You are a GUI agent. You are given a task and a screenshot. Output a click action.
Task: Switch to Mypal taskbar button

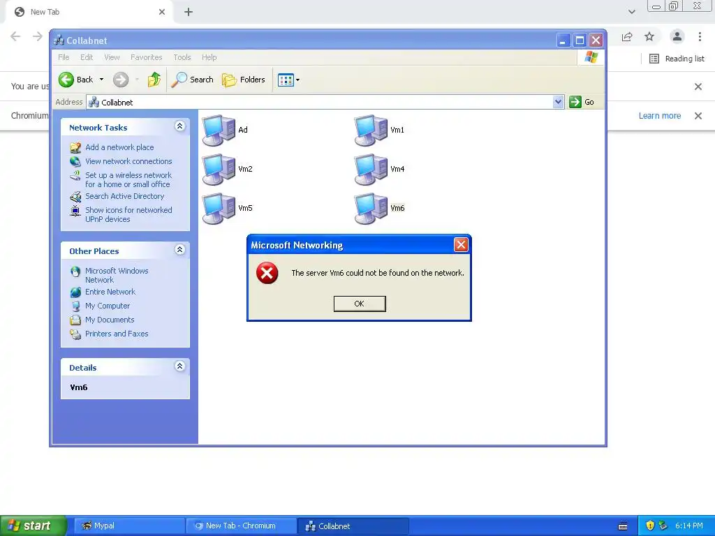coord(128,526)
